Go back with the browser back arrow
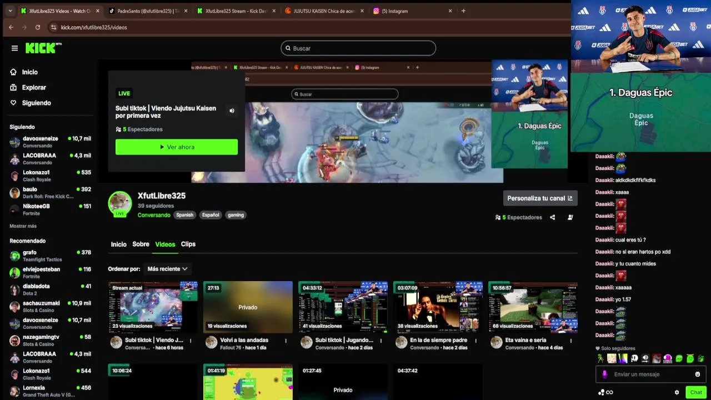Screen dimensions: 711x400 pyautogui.click(x=11, y=27)
